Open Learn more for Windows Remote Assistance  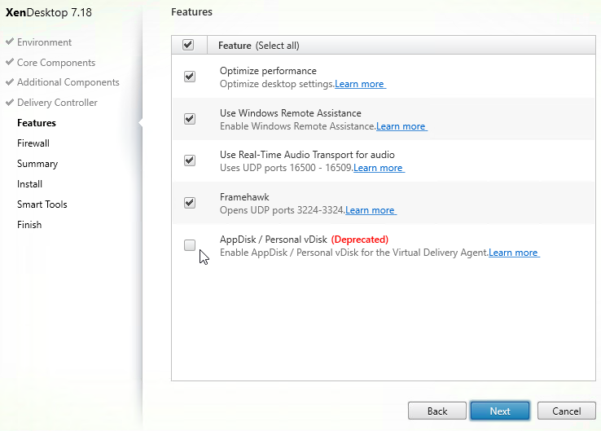401,126
